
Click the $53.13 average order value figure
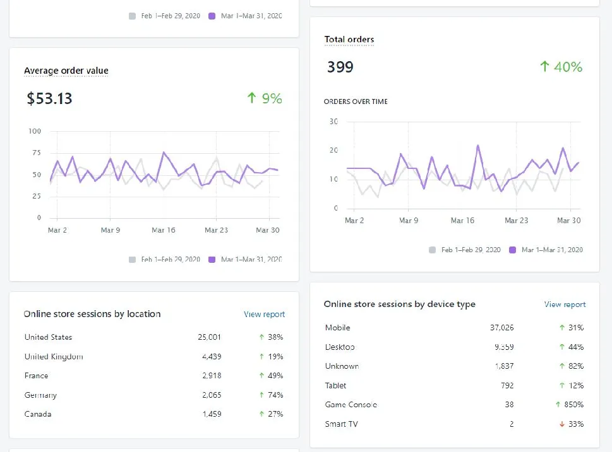coord(49,98)
